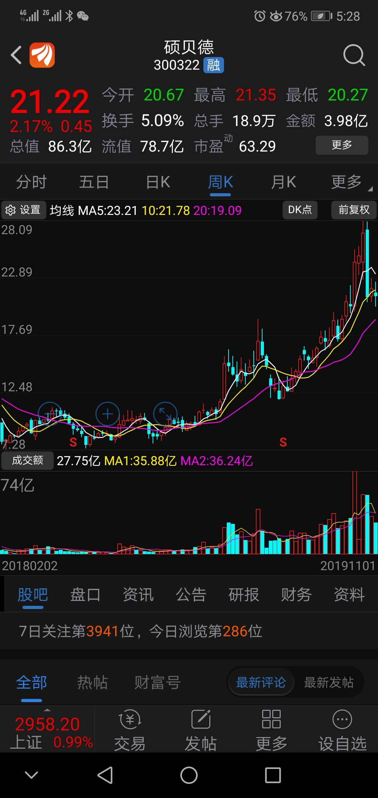Tap Android back navigation triangle
Image resolution: width=378 pixels, height=798 pixels.
105,775
